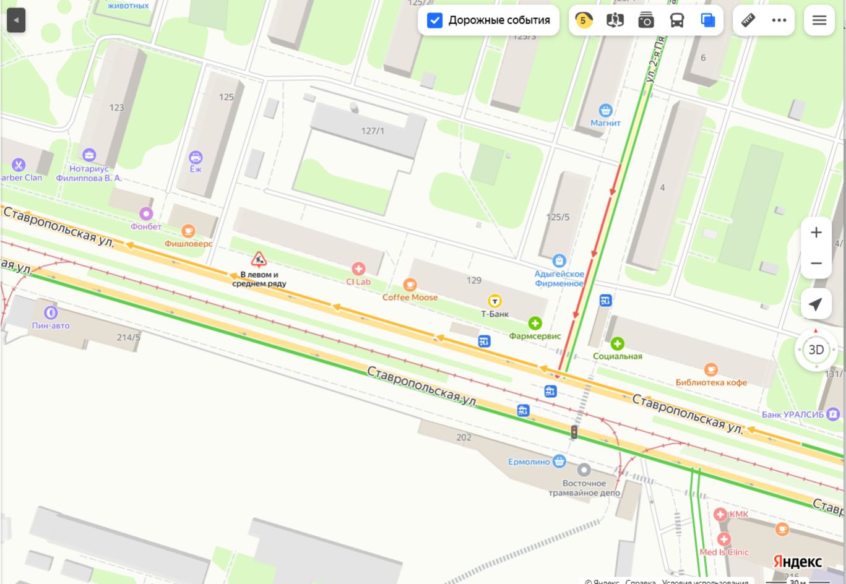Open the Т-Банк place marker

click(x=495, y=301)
